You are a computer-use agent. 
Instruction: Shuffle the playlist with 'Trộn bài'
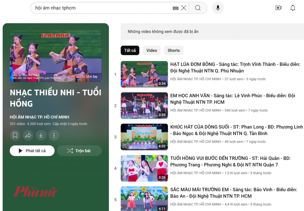(x=79, y=151)
